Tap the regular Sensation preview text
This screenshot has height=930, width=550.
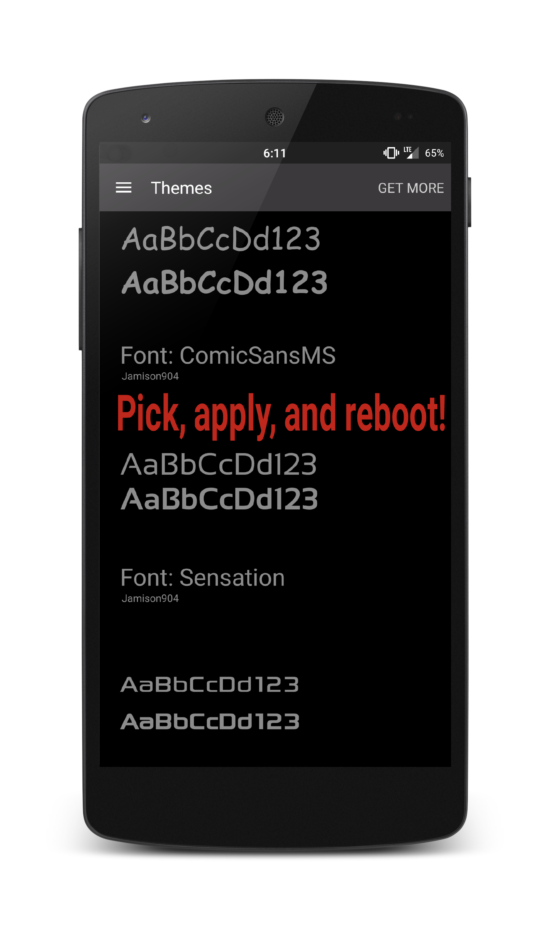coord(219,464)
